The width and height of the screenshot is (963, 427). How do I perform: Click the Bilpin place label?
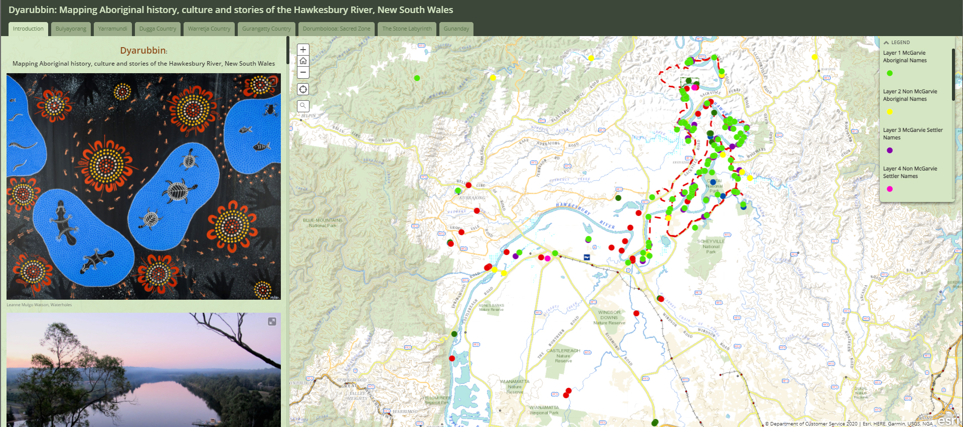click(x=308, y=116)
